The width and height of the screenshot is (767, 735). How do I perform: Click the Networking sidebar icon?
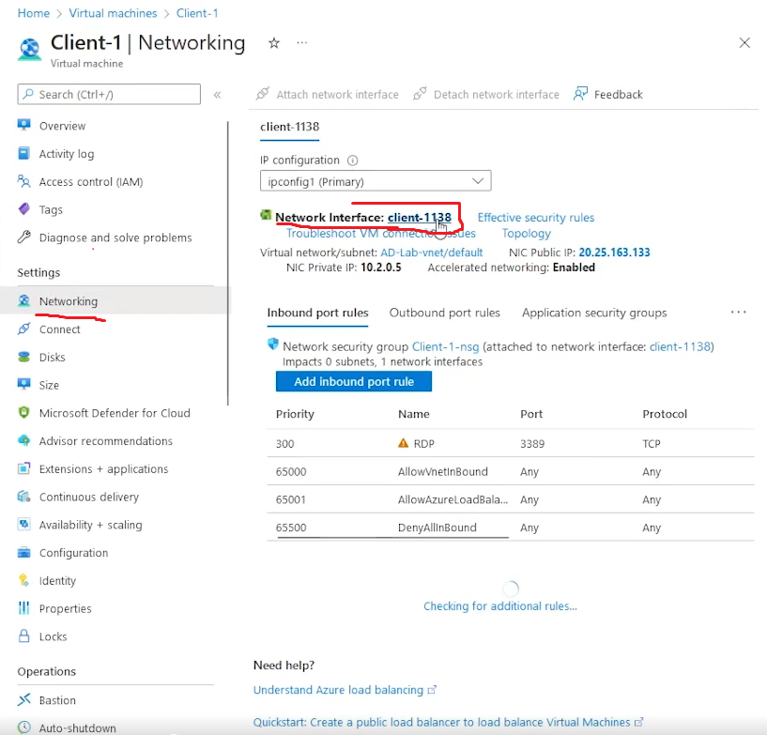[x=24, y=300]
